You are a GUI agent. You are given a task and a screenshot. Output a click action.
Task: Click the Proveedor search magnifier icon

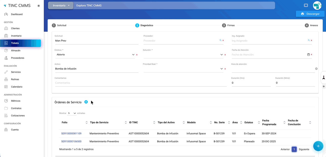pyautogui.click(x=220, y=40)
